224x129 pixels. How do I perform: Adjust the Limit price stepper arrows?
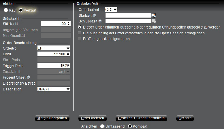[68, 54]
